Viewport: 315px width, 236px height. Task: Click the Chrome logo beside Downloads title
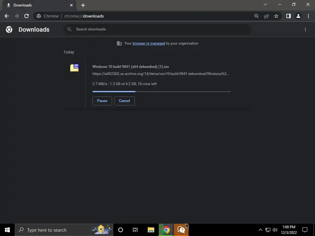tap(9, 29)
